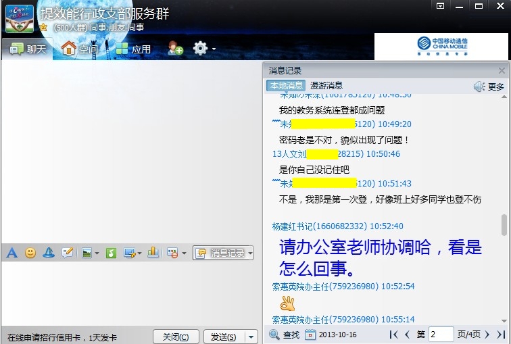Viewport: 511px width, 344px height.
Task: Expand the settings gear dropdown arrow
Action: tap(214, 49)
